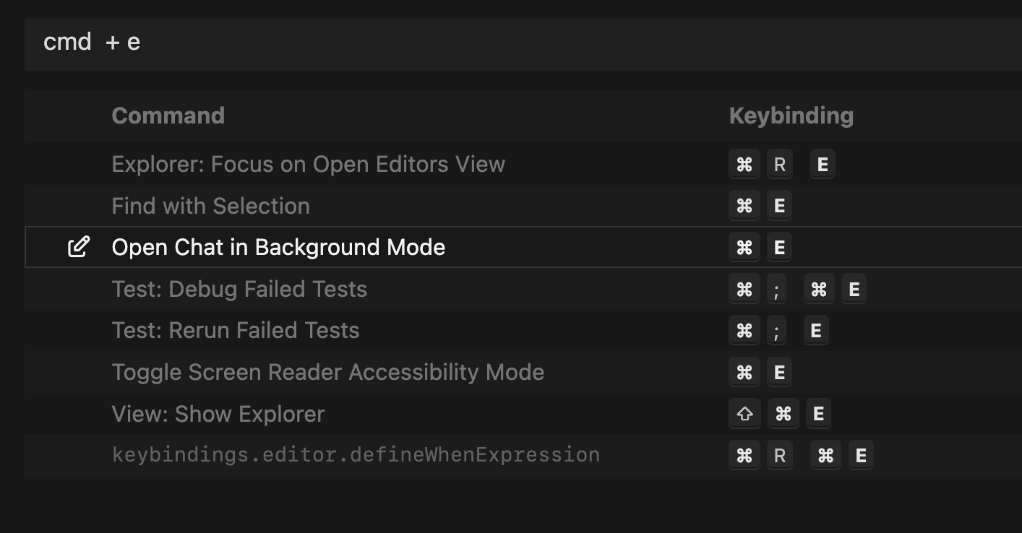Select Test: Rerun Failed Tests command
The image size is (1022, 533).
[236, 331]
